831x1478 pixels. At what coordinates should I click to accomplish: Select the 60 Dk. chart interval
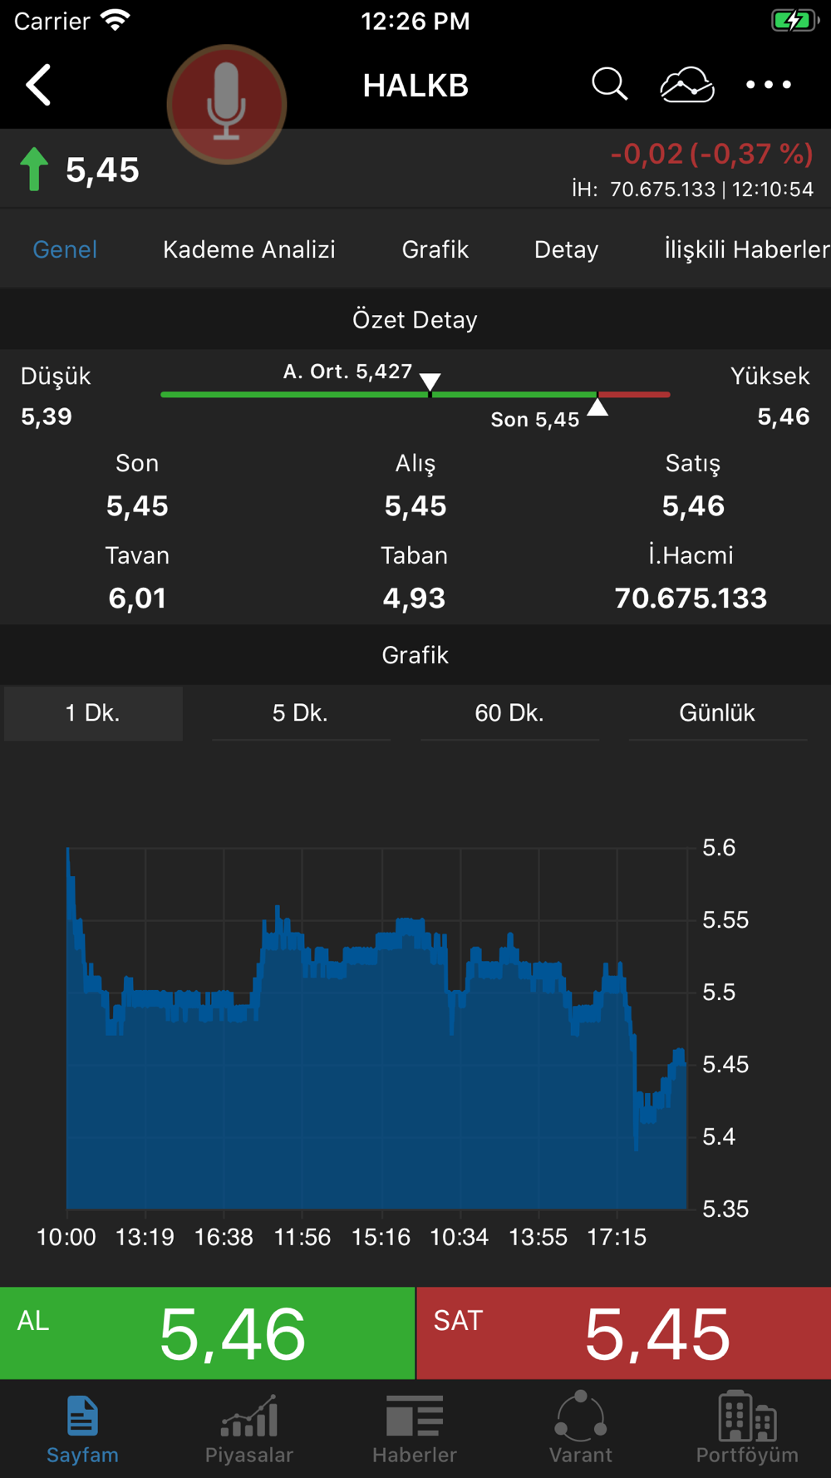(x=509, y=713)
